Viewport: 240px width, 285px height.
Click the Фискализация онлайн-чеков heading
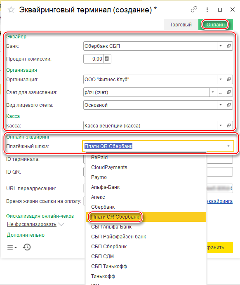pos(40,216)
